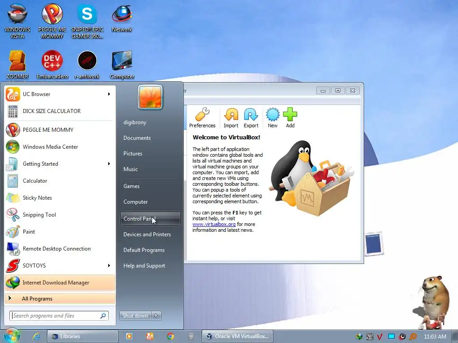Open Help and Support
The height and width of the screenshot is (343, 458).
(x=150, y=266)
